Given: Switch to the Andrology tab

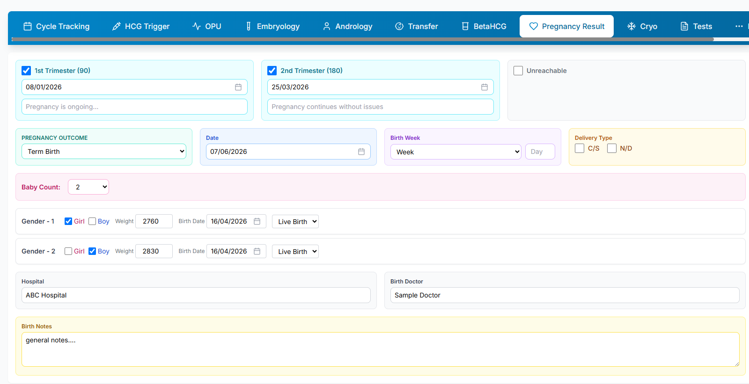Looking at the screenshot, I should click(x=348, y=26).
